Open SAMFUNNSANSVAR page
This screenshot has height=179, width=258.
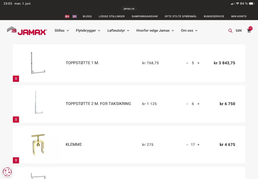coord(145,16)
